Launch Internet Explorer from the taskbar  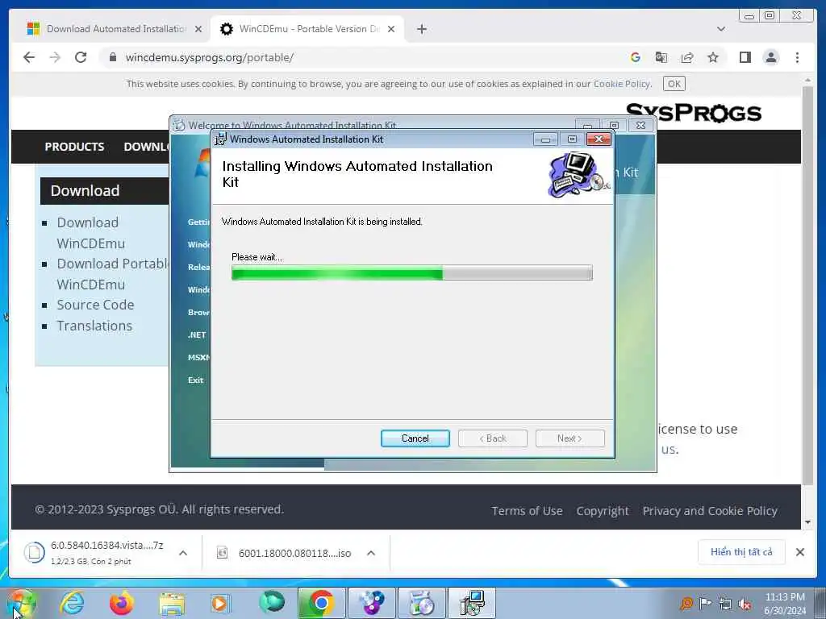pyautogui.click(x=72, y=603)
